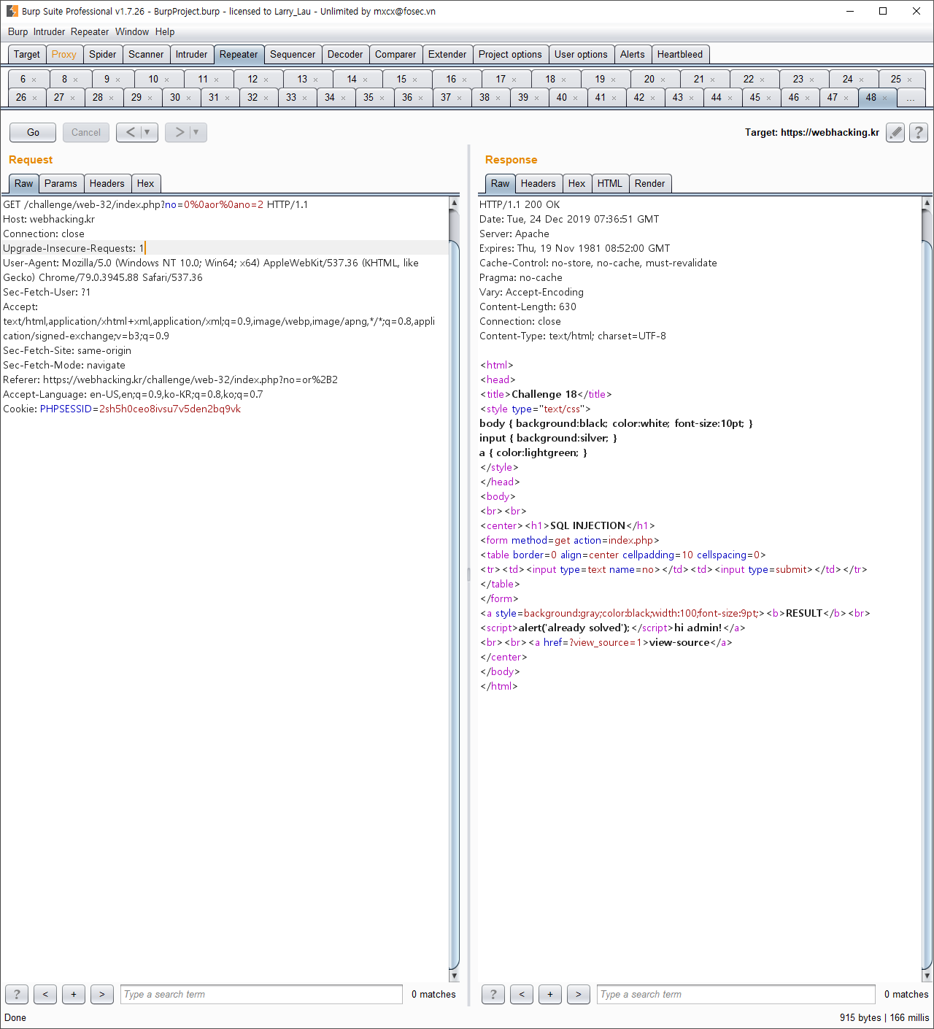Viewport: 934px width, 1029px height.
Task: Open the Comparer tool tab
Action: [395, 54]
